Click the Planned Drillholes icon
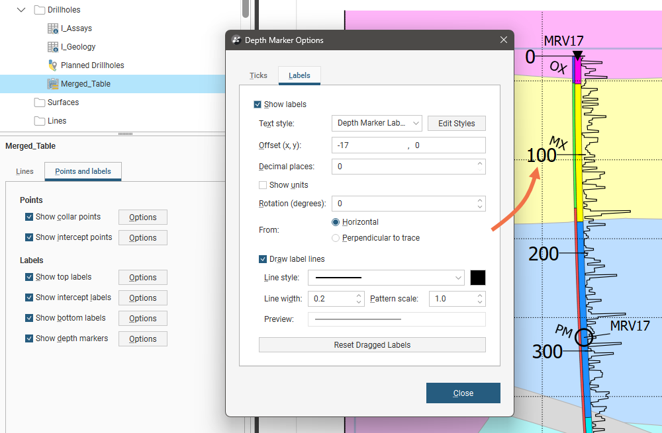The image size is (662, 433). pos(53,65)
